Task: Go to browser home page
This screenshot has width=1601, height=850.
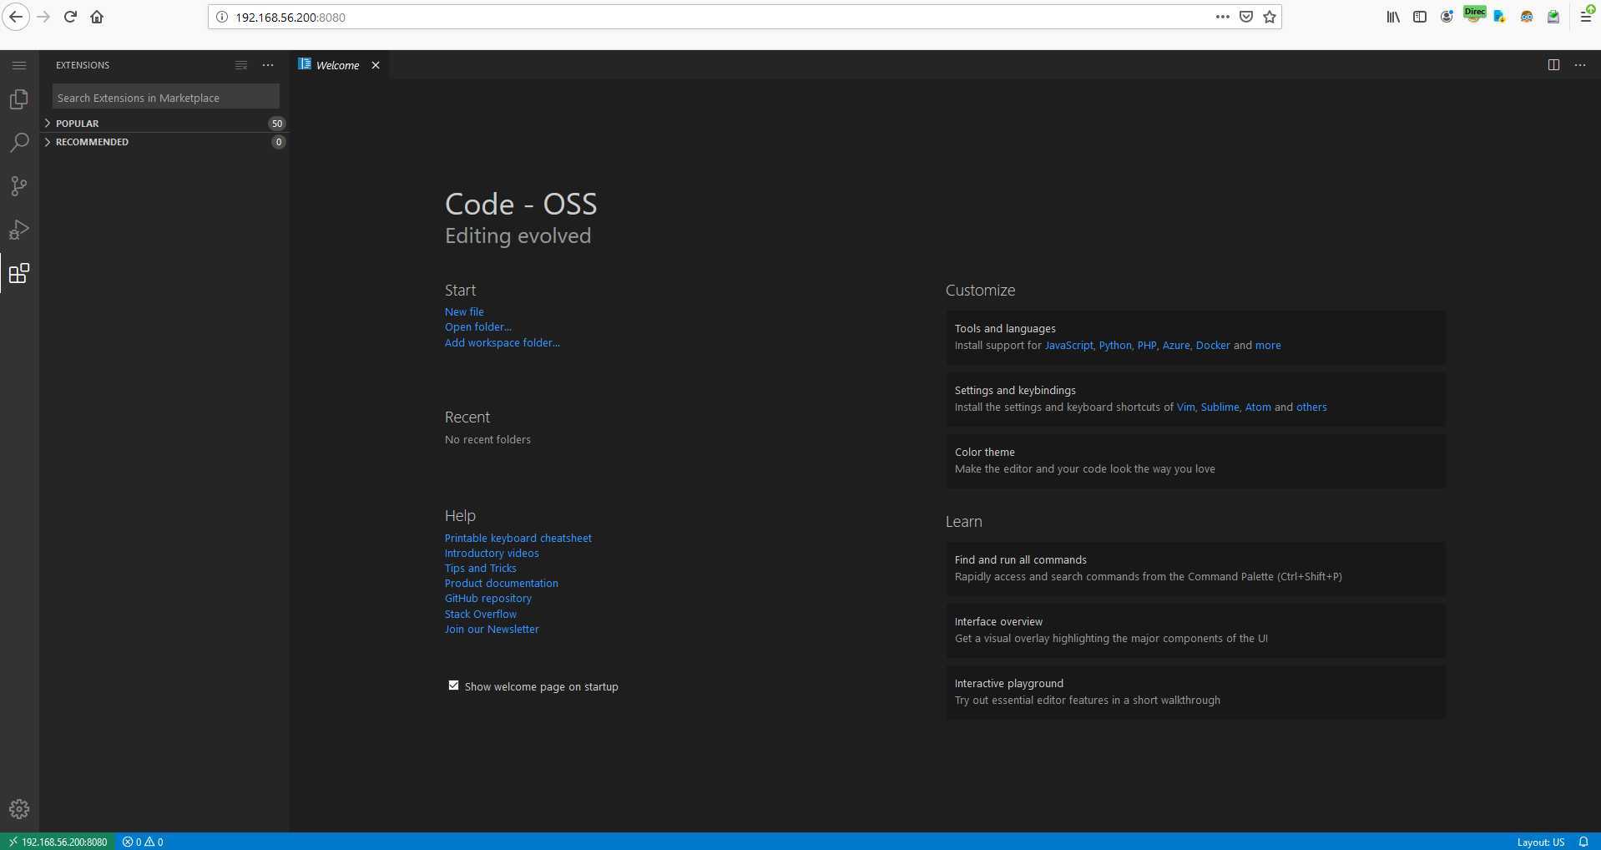Action: 97,17
